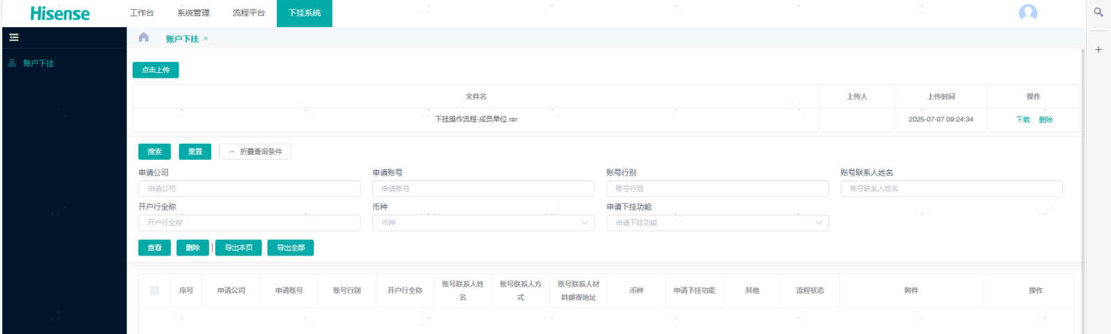Close the 账户下挂 tab with x icon

(206, 39)
